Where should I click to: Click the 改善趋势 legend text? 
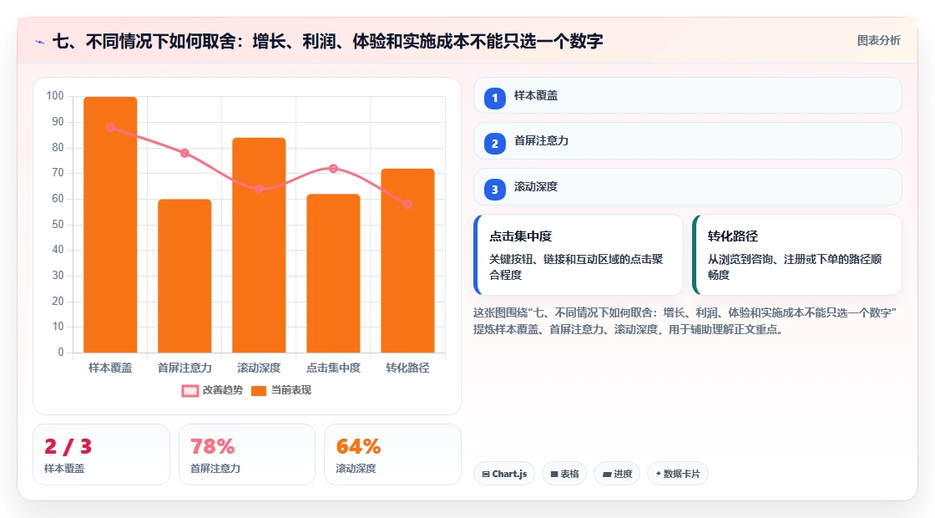coord(222,390)
